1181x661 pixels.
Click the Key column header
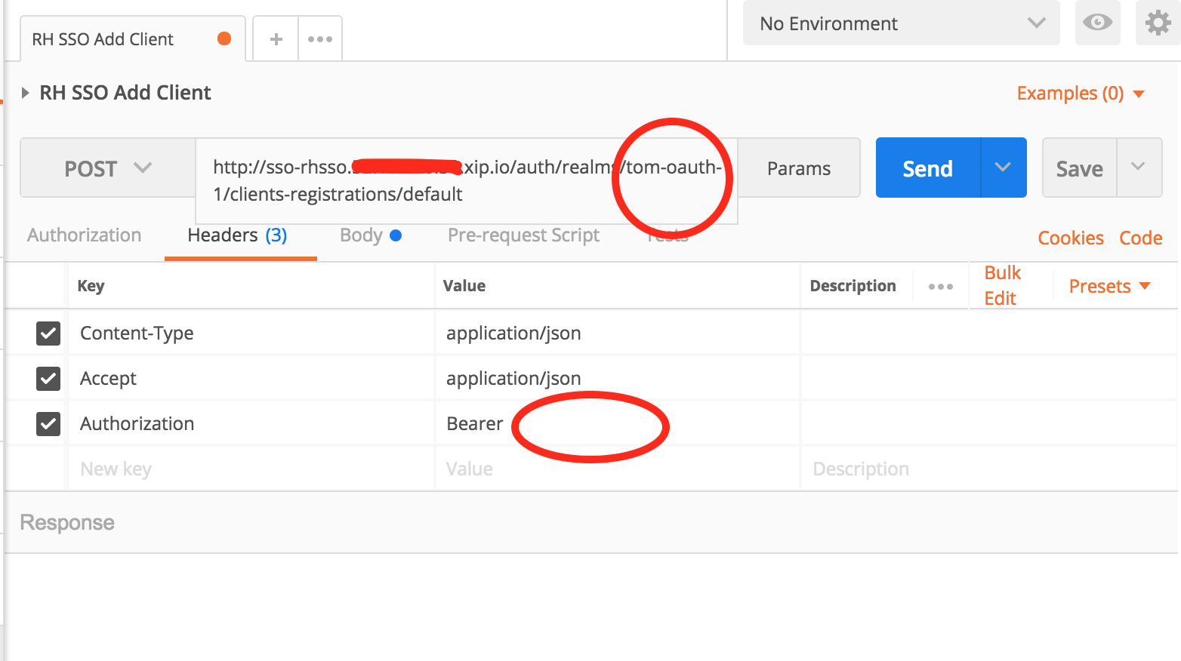pyautogui.click(x=91, y=286)
